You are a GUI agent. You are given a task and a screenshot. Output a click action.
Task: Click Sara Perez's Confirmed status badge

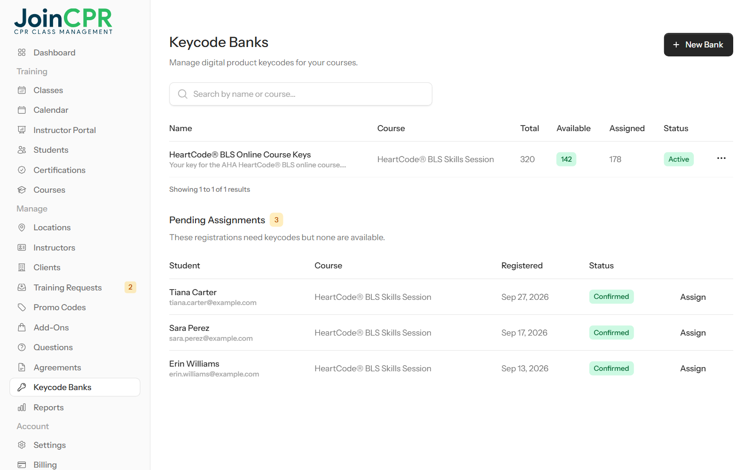coord(611,333)
